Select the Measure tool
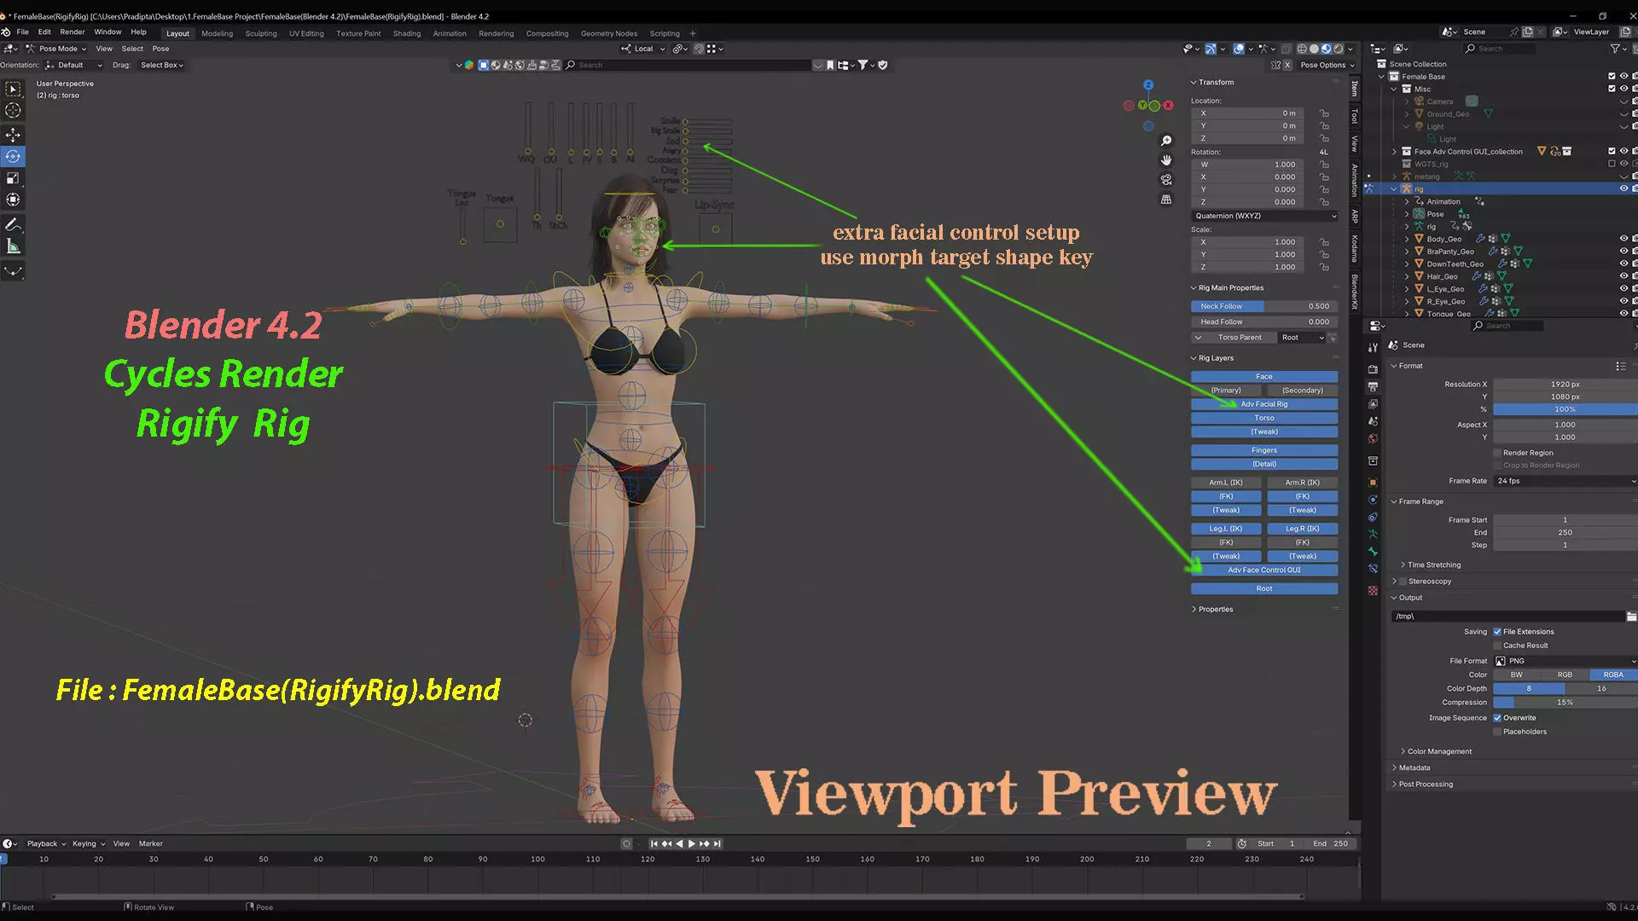Viewport: 1638px width, 921px height. tap(13, 246)
